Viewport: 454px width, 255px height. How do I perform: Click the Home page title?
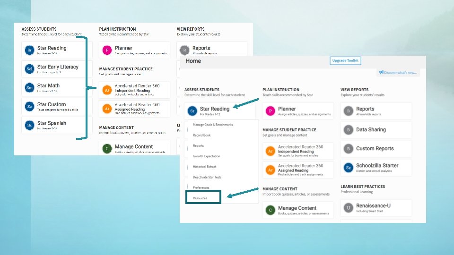(193, 61)
